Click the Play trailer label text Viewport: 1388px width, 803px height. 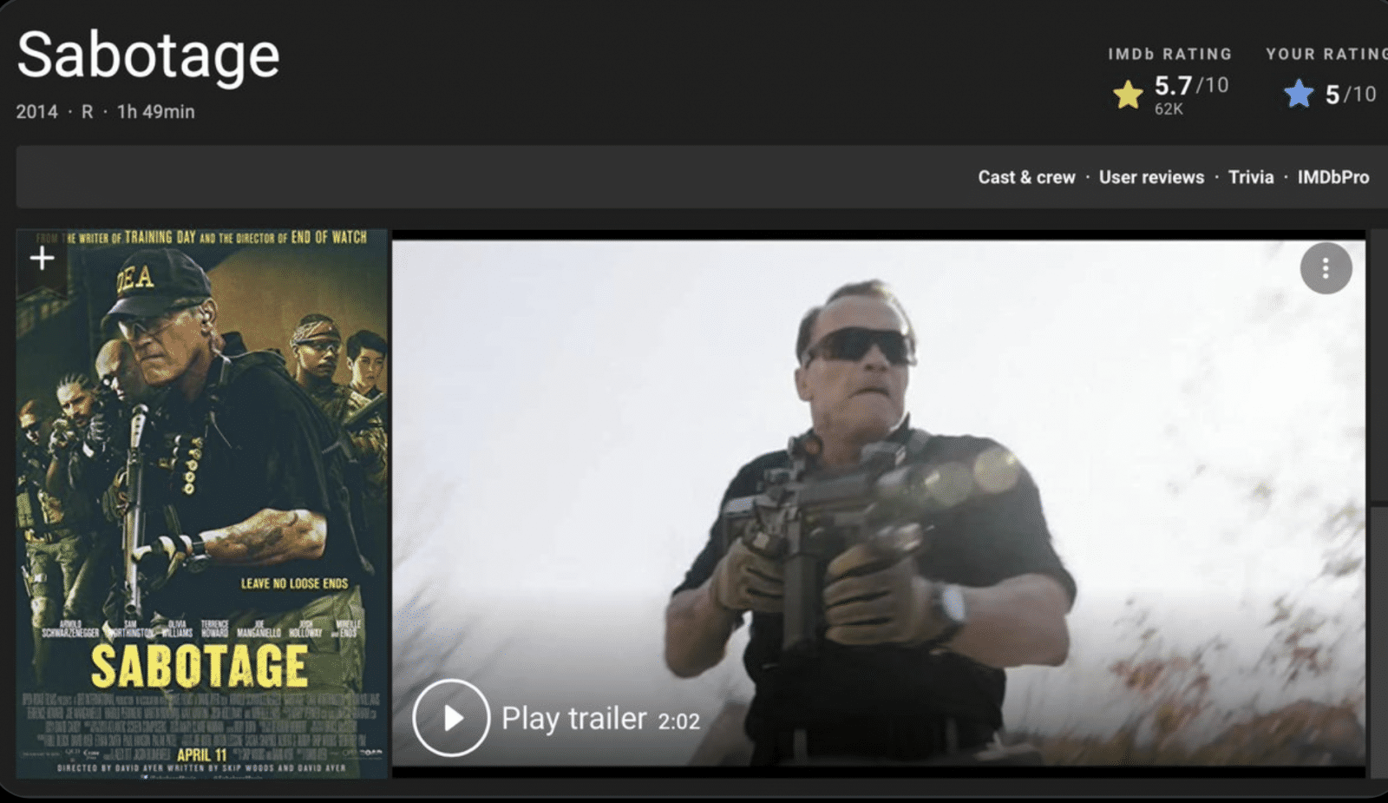(x=574, y=719)
